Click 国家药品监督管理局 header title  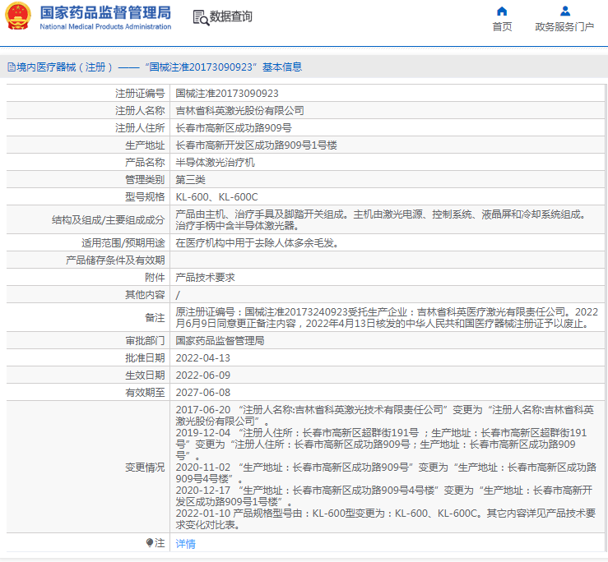pyautogui.click(x=105, y=12)
